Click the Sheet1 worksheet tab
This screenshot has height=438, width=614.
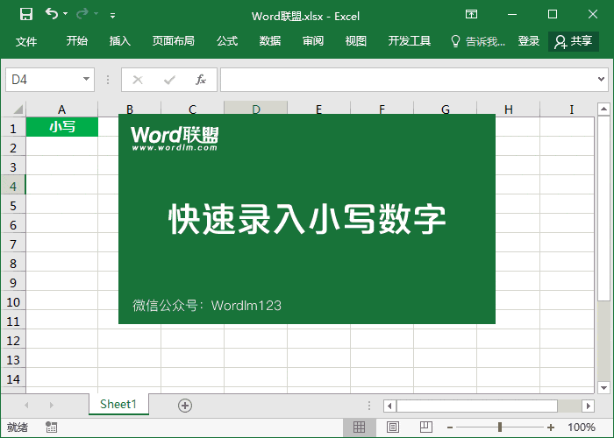(x=118, y=404)
